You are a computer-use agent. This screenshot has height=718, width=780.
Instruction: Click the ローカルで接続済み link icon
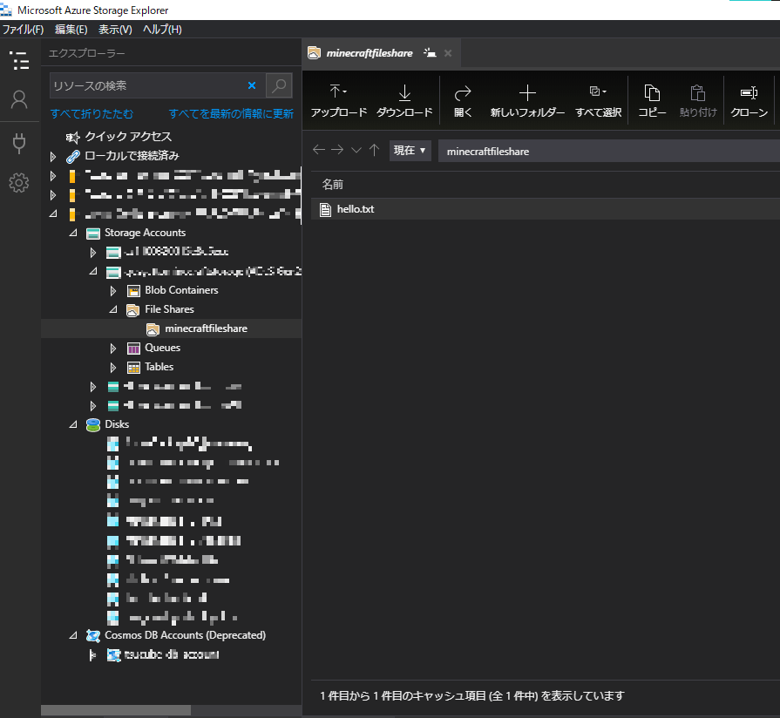(72, 157)
